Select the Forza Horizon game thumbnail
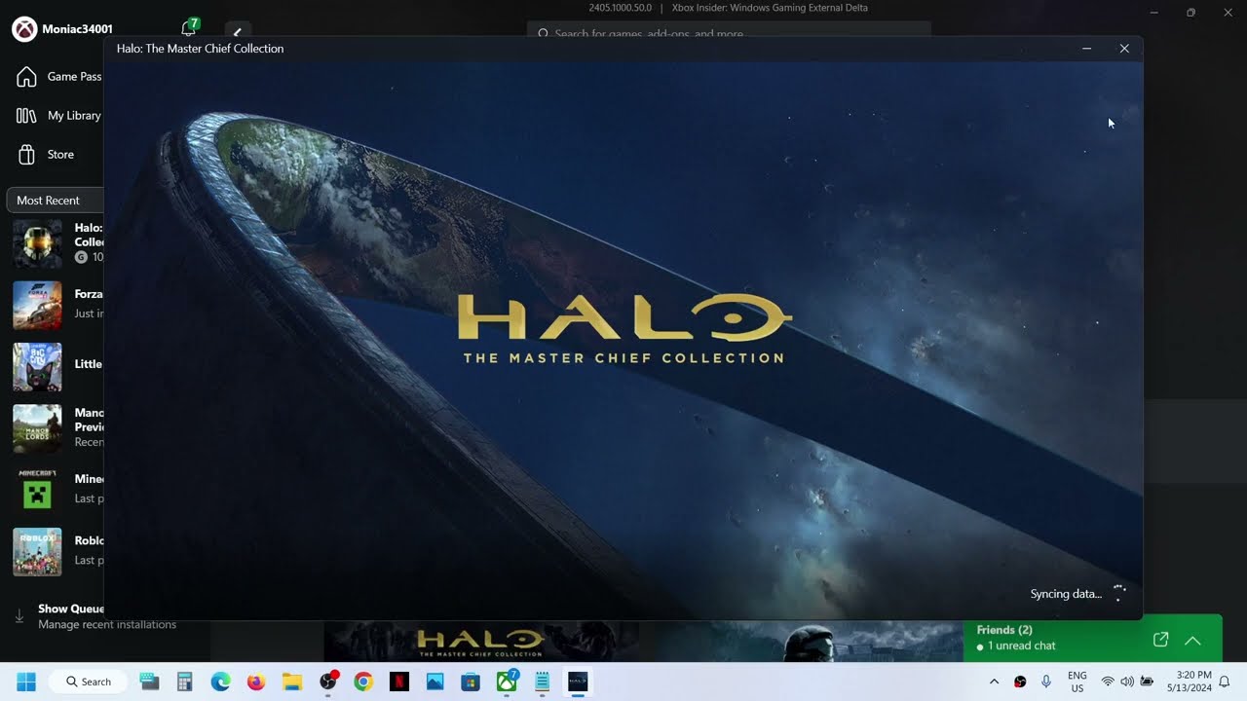This screenshot has height=701, width=1247. pyautogui.click(x=37, y=306)
